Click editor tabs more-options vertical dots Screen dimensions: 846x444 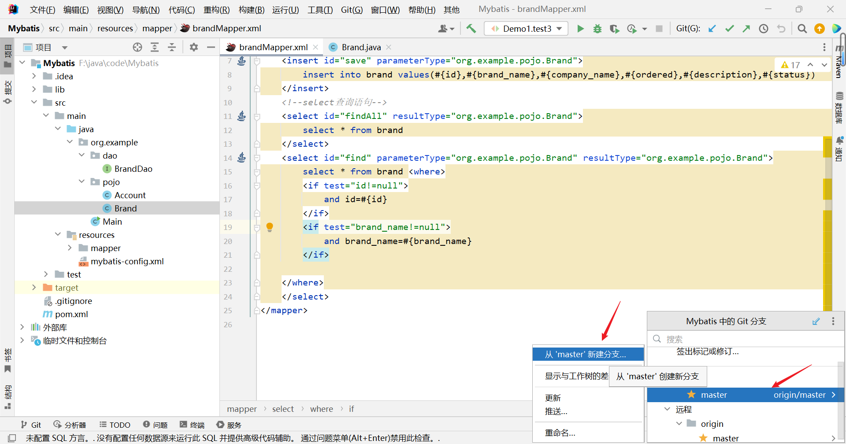tap(824, 47)
